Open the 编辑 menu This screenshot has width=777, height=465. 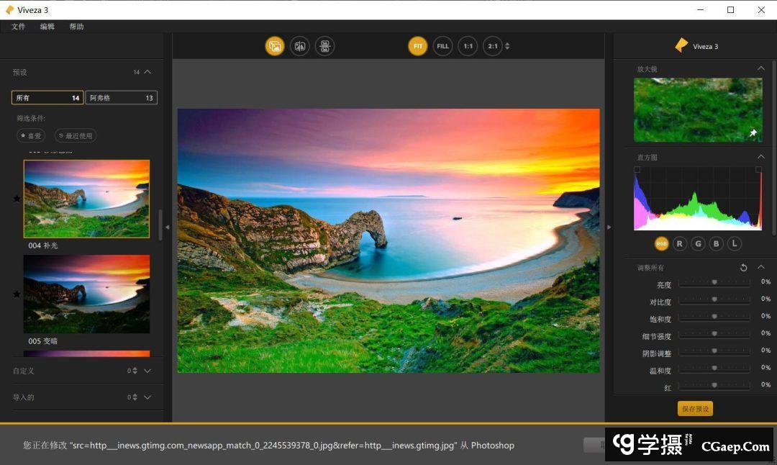(x=47, y=27)
